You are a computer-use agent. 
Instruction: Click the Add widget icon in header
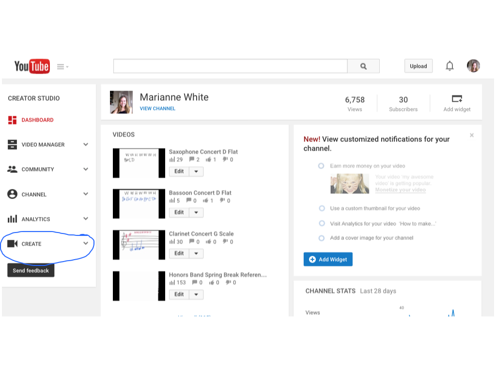(x=457, y=99)
